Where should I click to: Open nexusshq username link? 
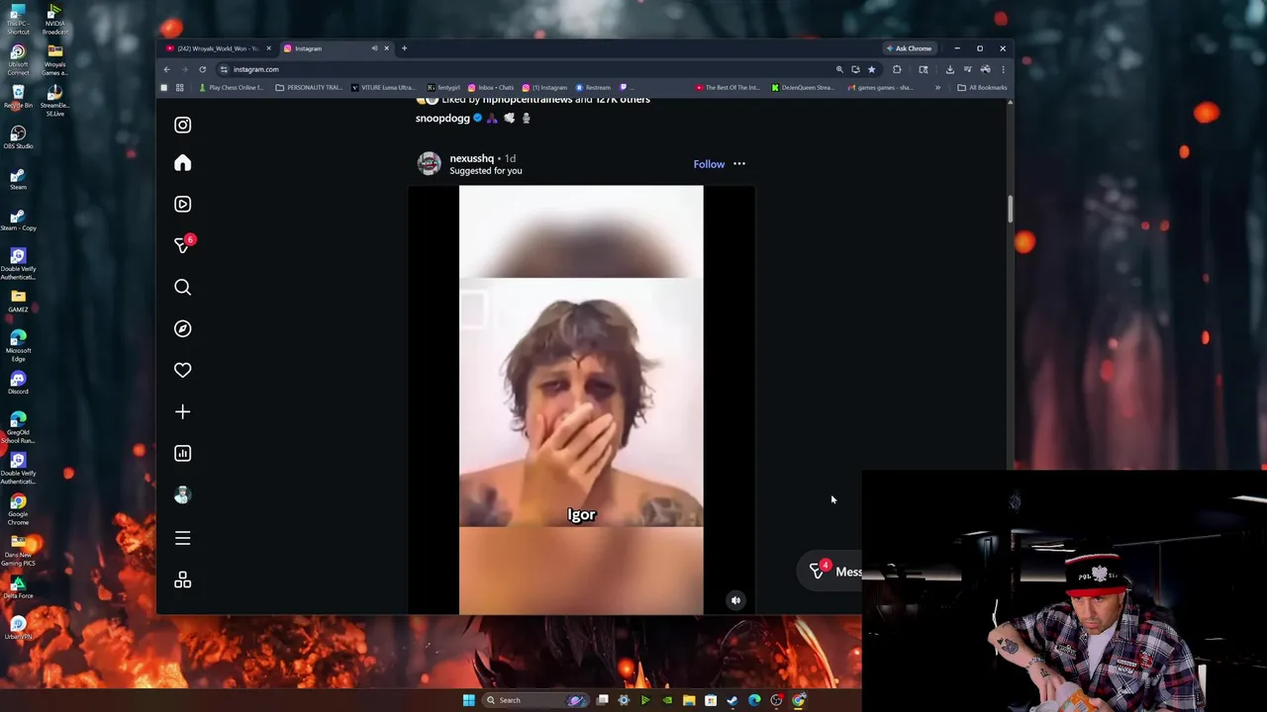[471, 158]
